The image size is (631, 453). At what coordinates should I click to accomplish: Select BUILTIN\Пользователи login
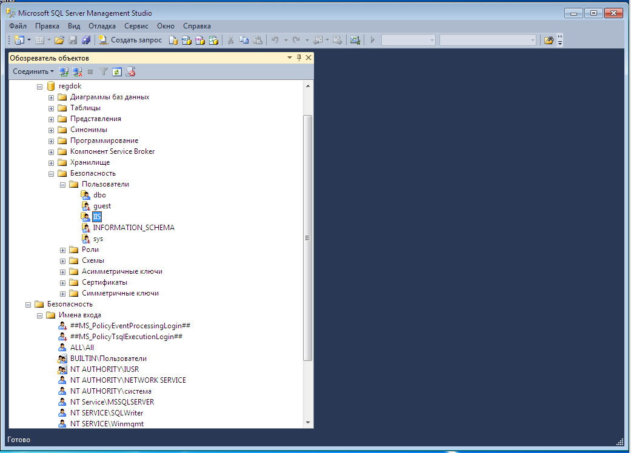[109, 358]
